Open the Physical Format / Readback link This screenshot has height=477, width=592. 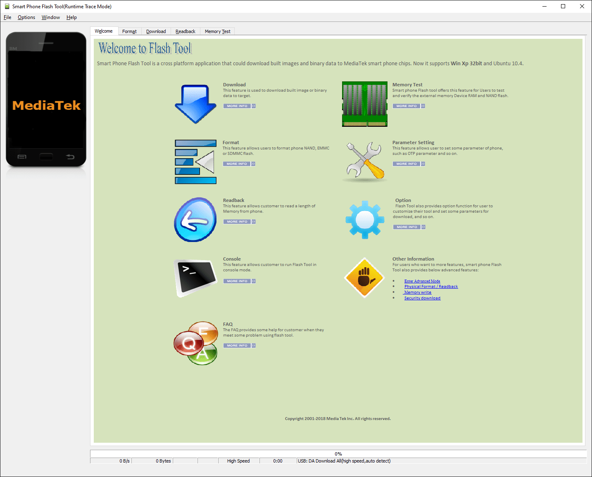(x=431, y=287)
